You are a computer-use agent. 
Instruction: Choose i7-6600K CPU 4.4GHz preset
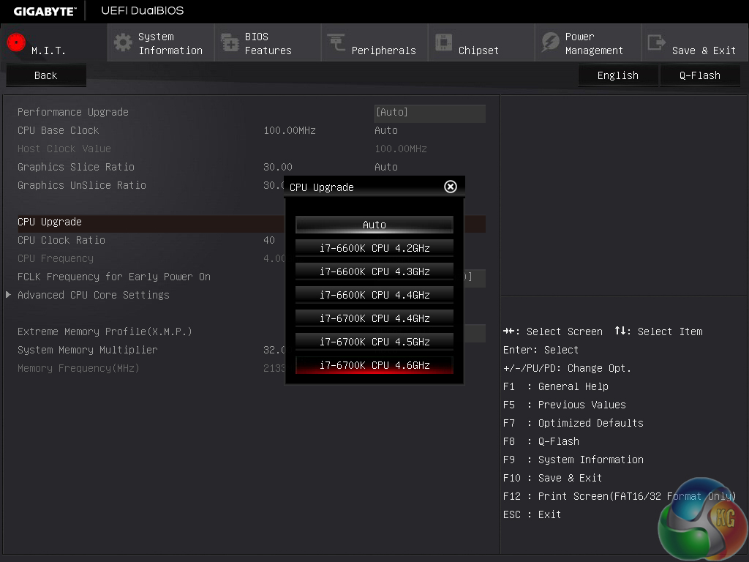[x=374, y=295]
